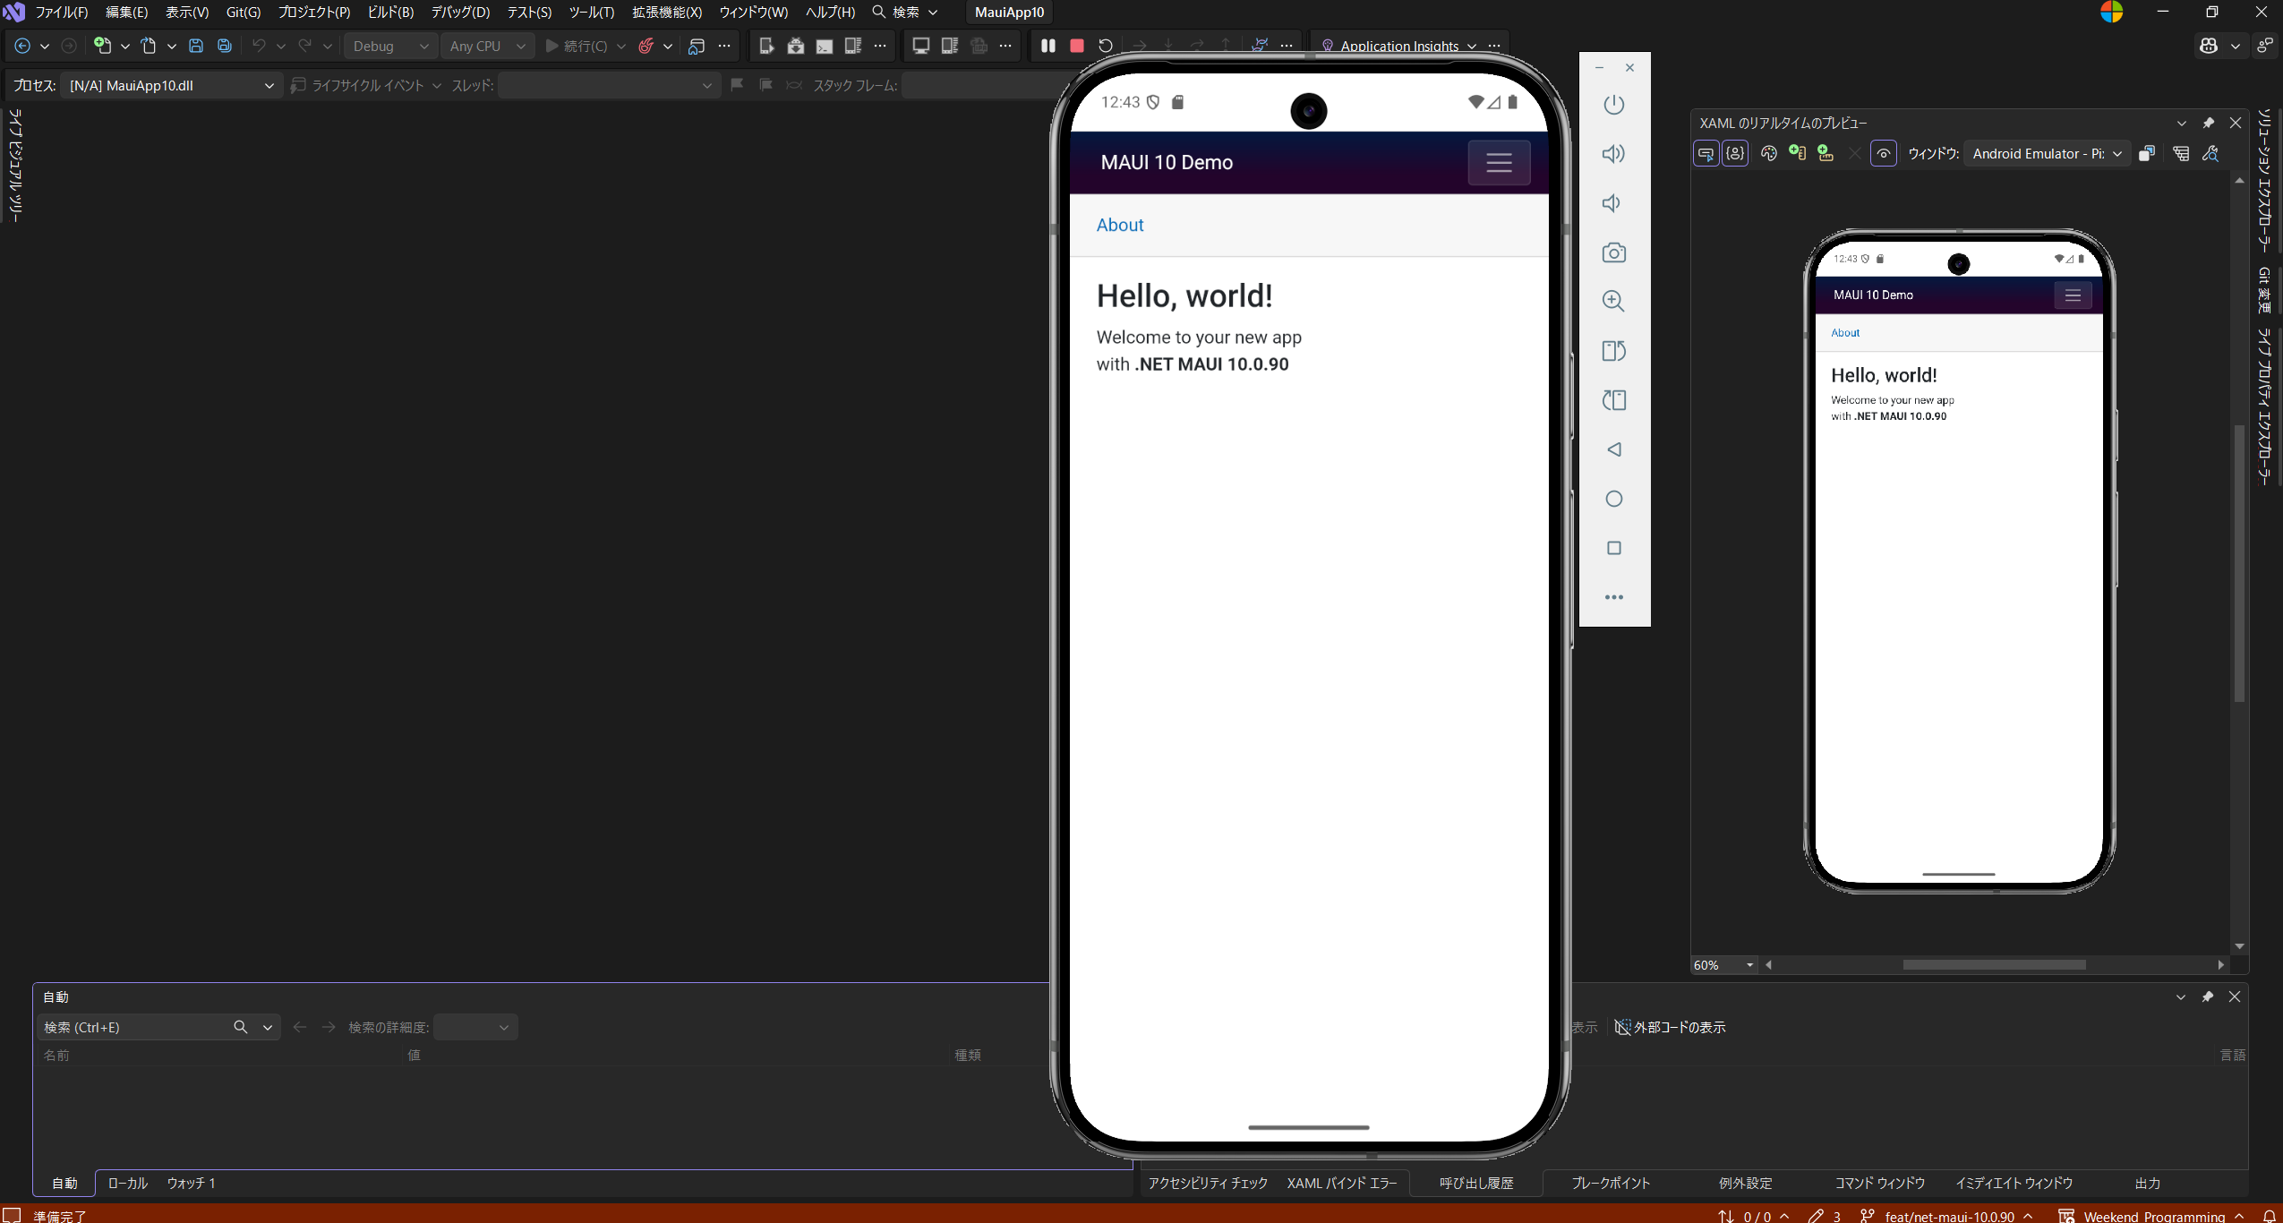
Task: Click the device Android icon in the toolbar
Action: pos(795,46)
